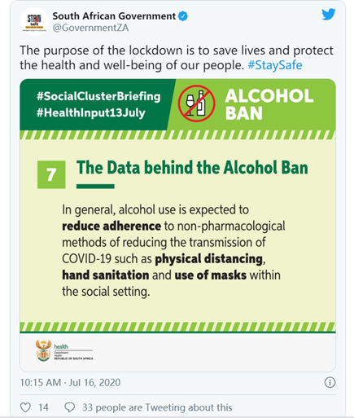
Task: Click the health department coat of arms
Action: [x=43, y=350]
